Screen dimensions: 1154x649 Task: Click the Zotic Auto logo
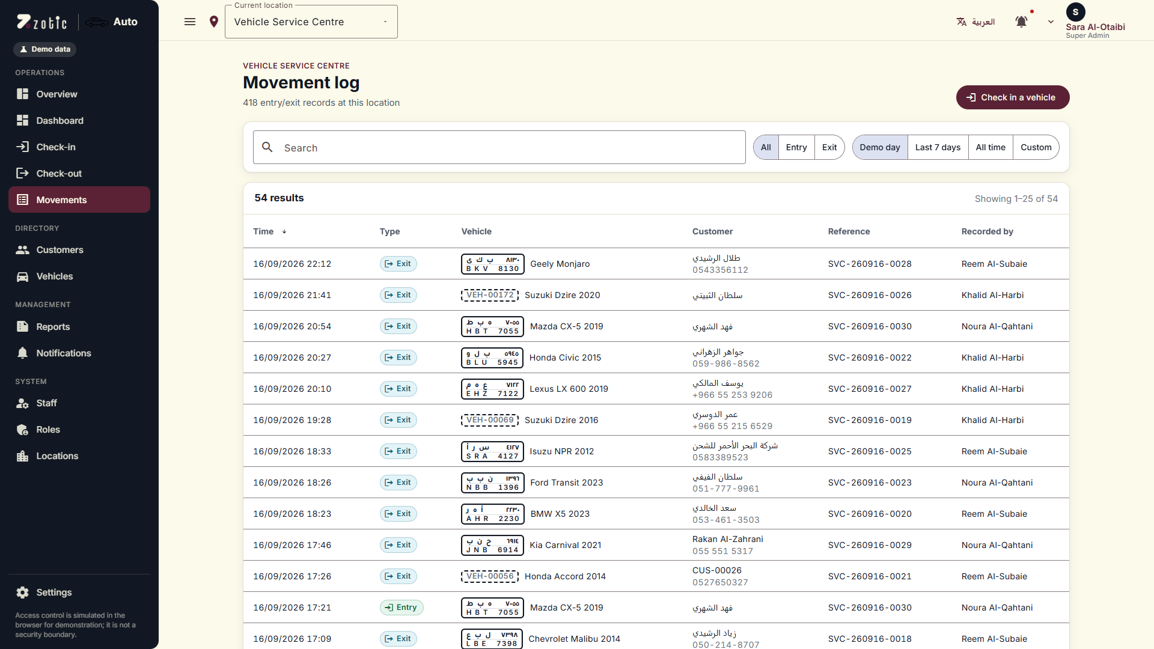[77, 22]
